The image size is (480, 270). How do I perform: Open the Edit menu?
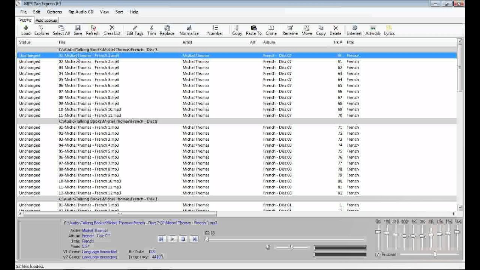[x=37, y=12]
